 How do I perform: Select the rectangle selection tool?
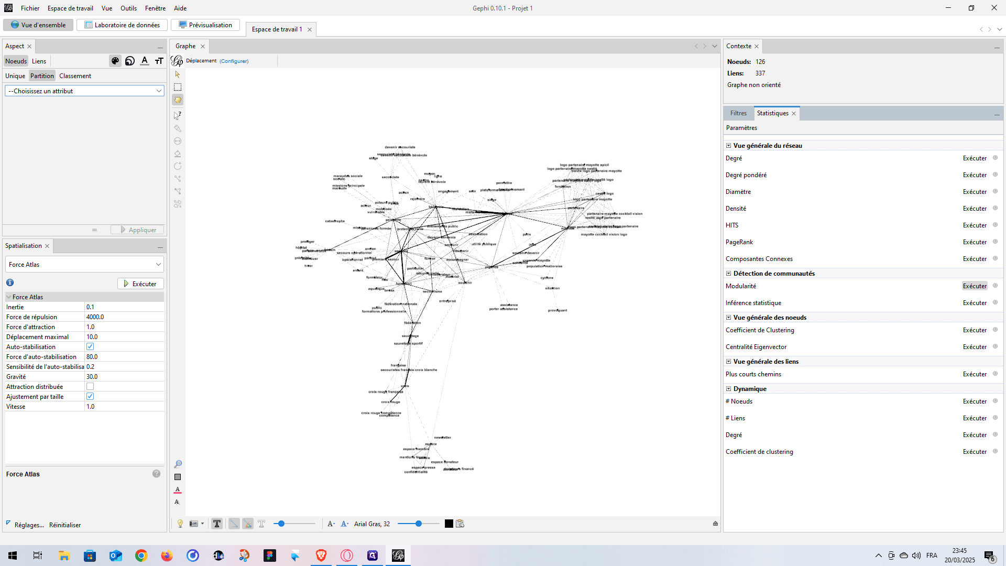pos(178,87)
